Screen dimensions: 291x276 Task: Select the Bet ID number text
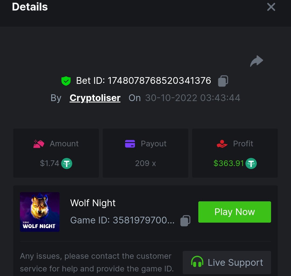click(x=159, y=81)
